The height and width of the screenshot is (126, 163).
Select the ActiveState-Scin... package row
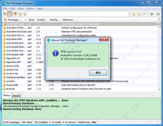(23, 51)
